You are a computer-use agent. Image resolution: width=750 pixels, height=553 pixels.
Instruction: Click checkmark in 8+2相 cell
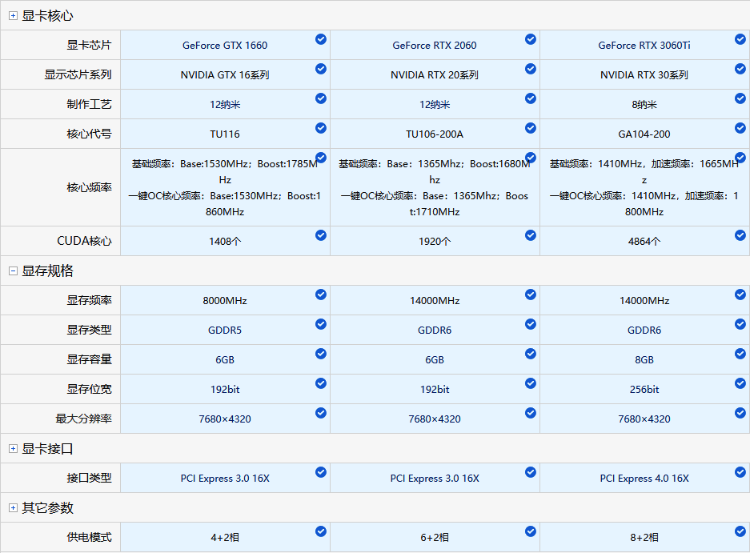(x=740, y=531)
